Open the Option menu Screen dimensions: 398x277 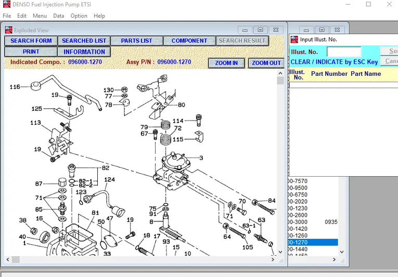(x=79, y=16)
